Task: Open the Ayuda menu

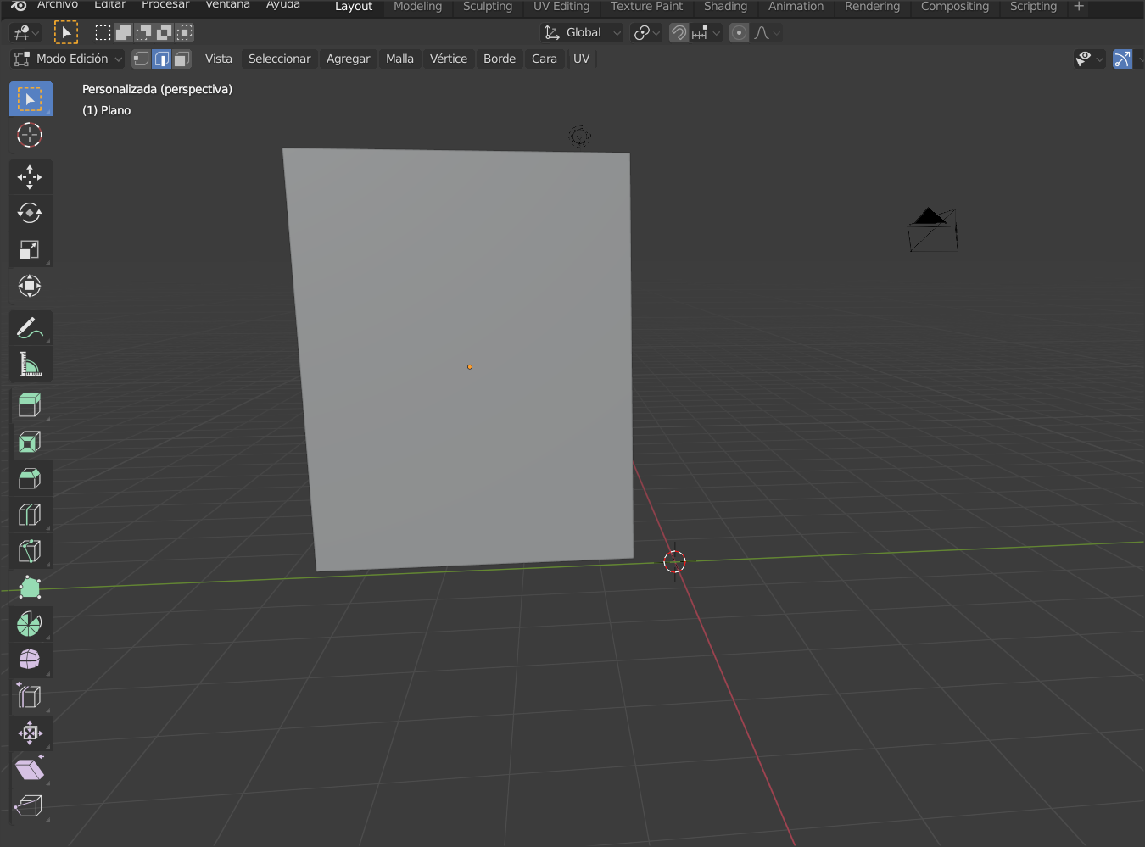Action: pos(283,5)
